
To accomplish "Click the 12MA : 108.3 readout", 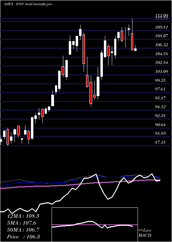I will coord(23,216).
